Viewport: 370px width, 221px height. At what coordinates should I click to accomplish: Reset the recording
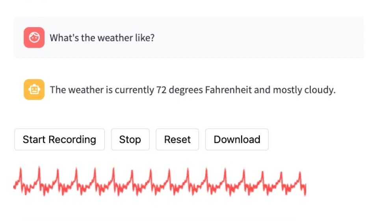(177, 139)
